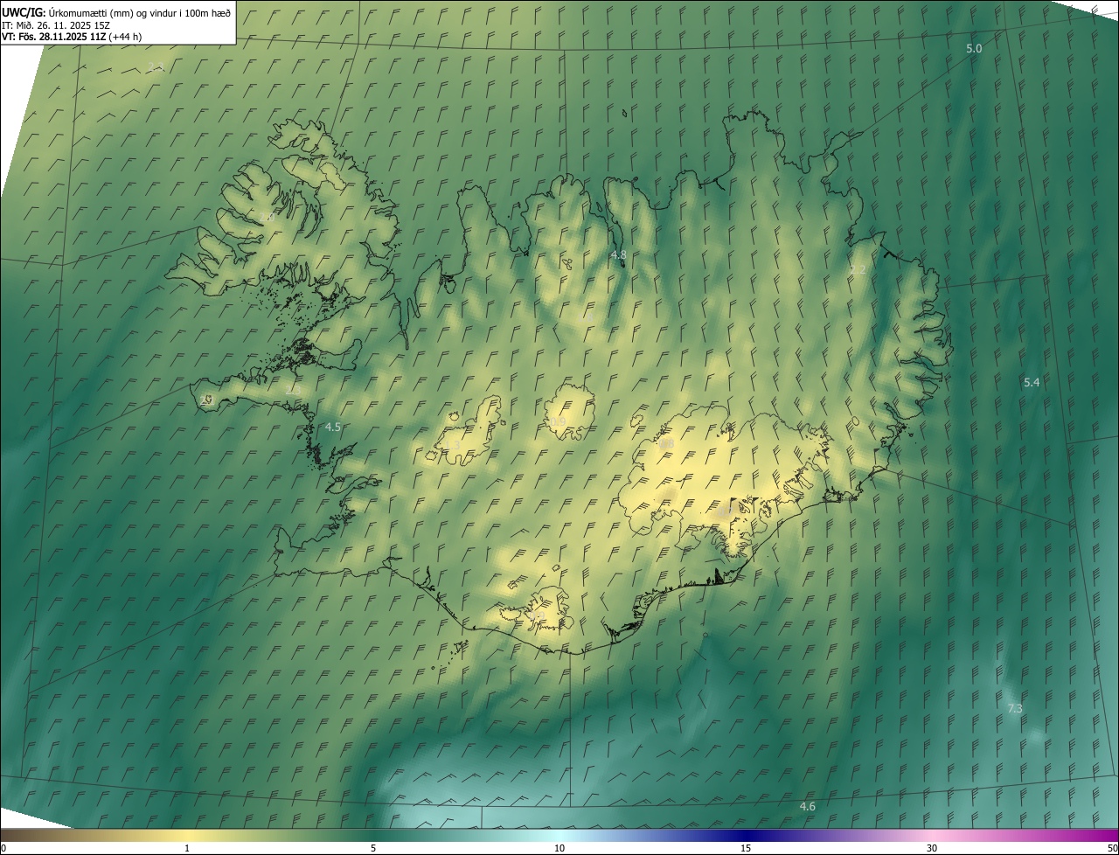Click the 4.5 value label

[332, 427]
